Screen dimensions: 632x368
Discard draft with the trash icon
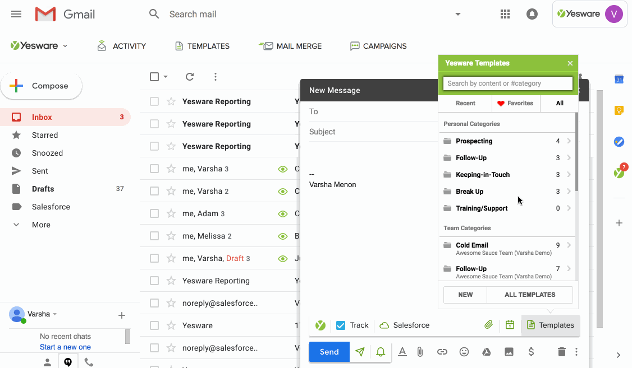click(x=562, y=352)
